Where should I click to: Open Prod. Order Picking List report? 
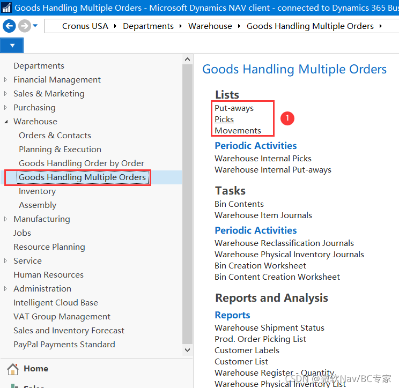click(x=260, y=339)
